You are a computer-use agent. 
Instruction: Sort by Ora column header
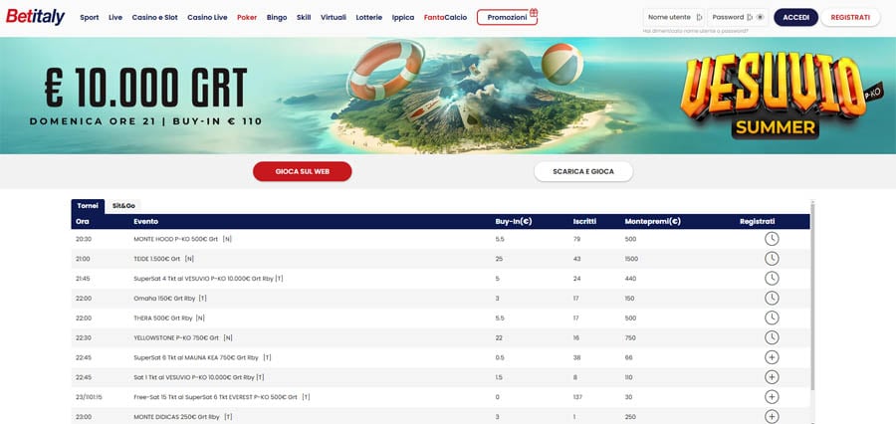click(83, 221)
